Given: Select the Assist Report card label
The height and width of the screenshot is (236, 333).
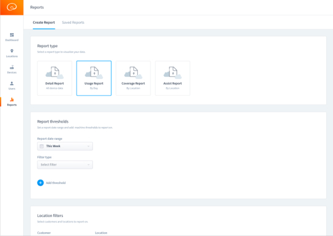Looking at the screenshot, I should (x=173, y=83).
